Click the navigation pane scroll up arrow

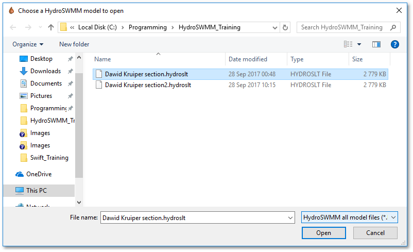(79, 58)
